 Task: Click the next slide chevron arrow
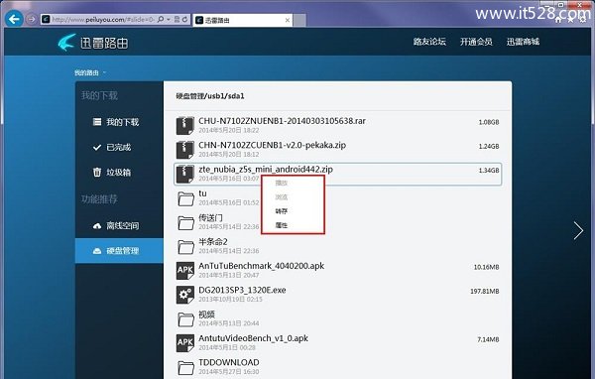(578, 230)
